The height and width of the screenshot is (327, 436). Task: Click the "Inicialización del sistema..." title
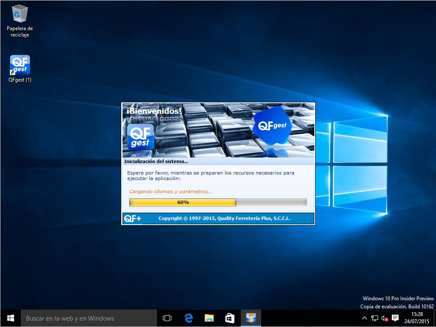tap(156, 161)
